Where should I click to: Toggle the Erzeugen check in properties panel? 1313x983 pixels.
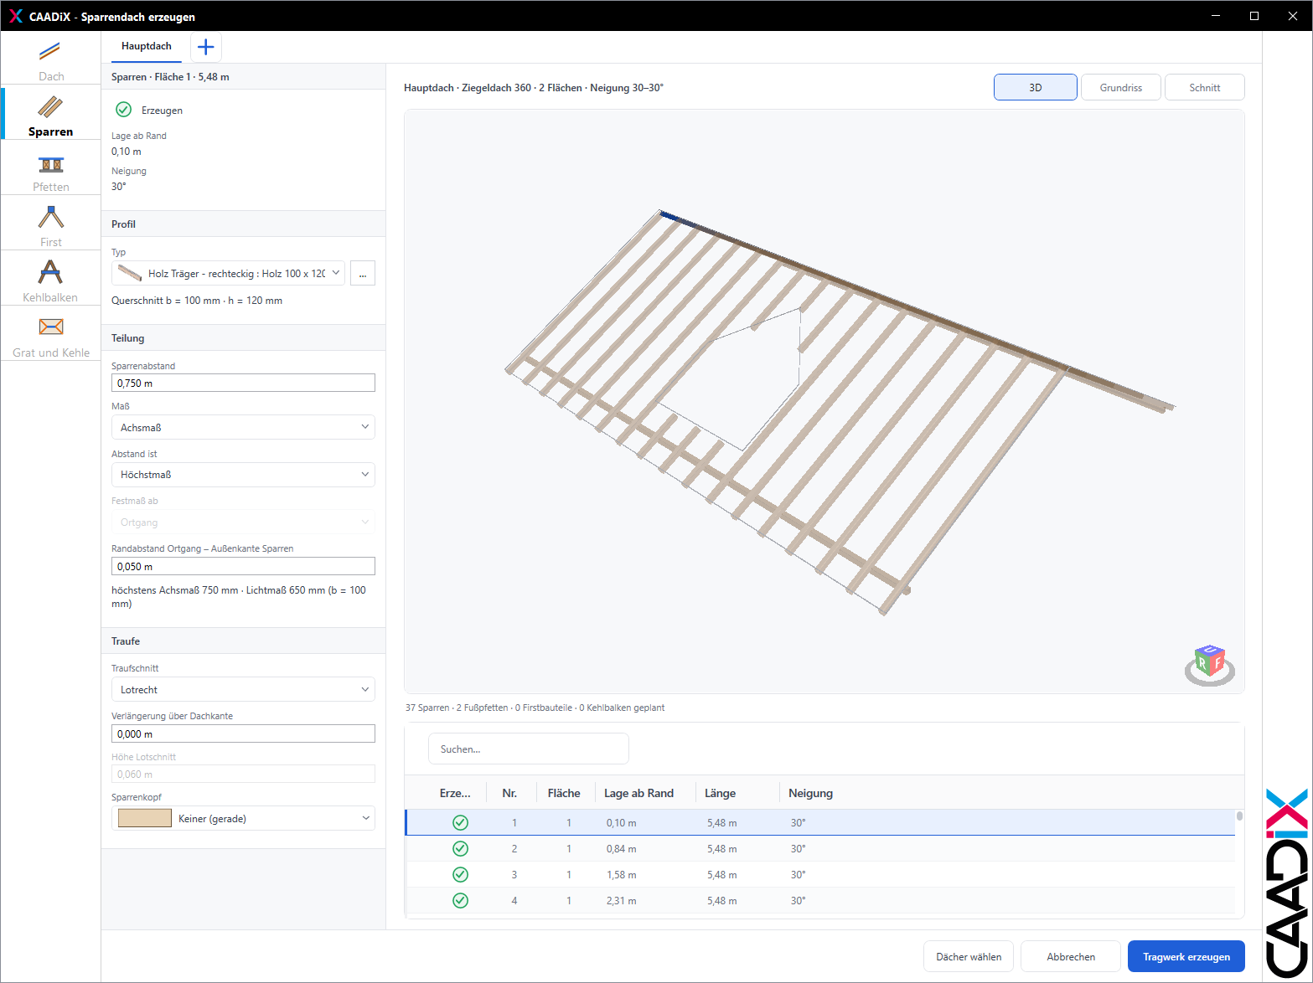pyautogui.click(x=124, y=110)
